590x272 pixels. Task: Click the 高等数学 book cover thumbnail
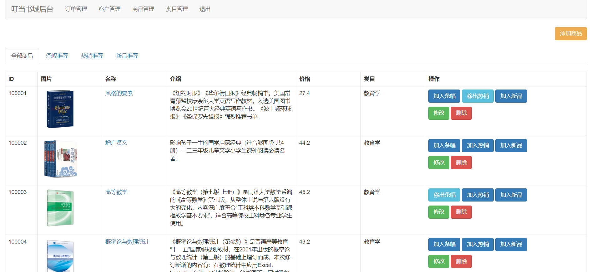click(x=60, y=208)
